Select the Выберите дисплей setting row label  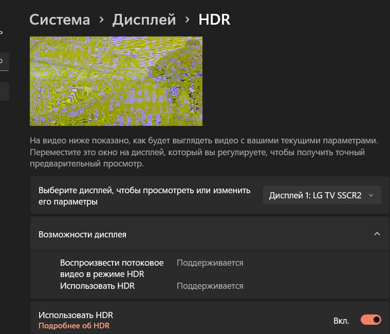(144, 196)
